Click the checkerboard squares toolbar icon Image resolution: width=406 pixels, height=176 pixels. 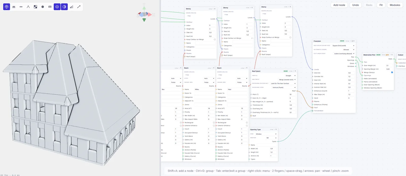36,7
